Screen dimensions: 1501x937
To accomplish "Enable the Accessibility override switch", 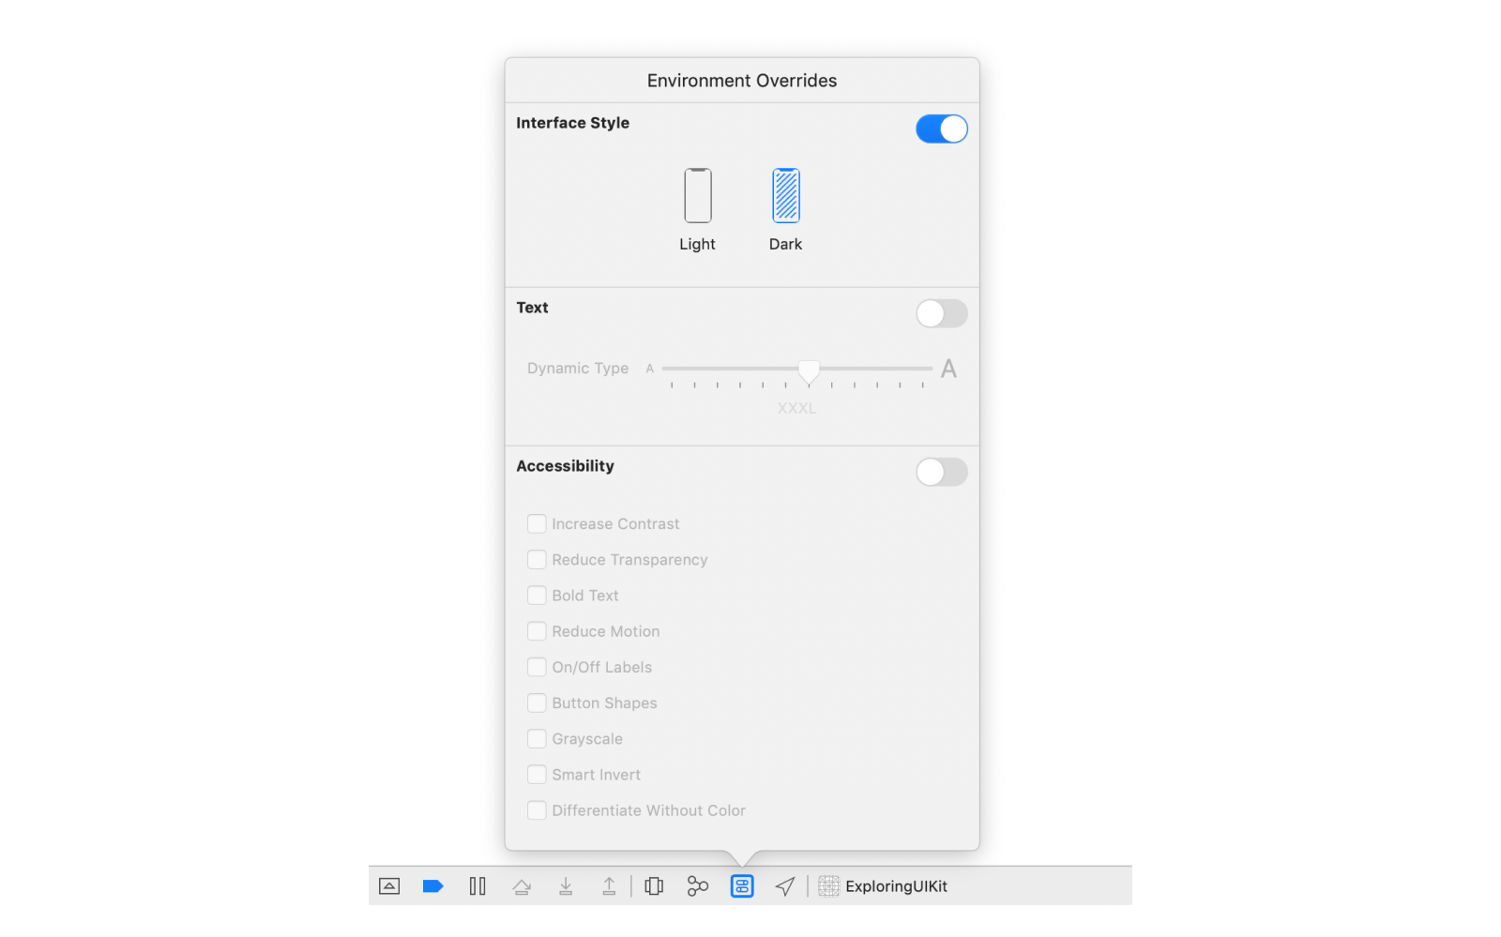I will (941, 473).
